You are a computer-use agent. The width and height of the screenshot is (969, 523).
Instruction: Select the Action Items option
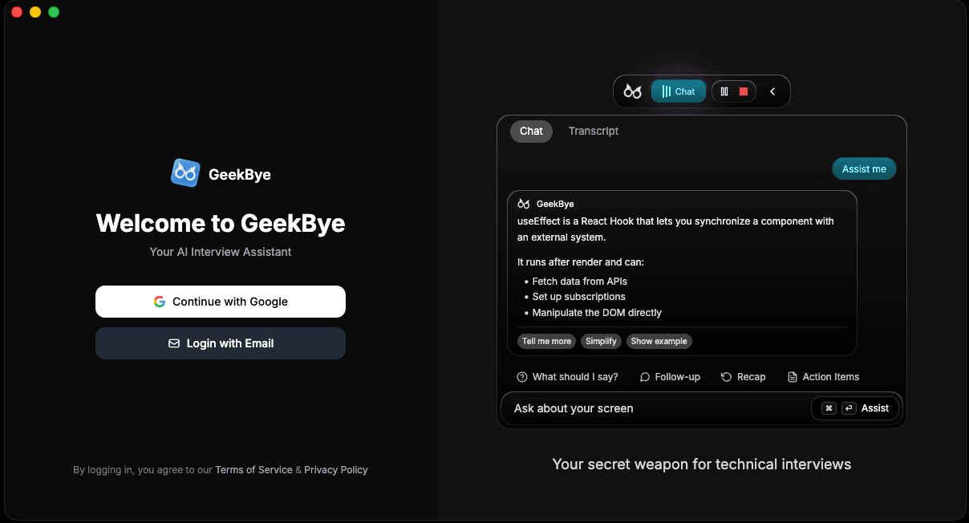(x=823, y=377)
